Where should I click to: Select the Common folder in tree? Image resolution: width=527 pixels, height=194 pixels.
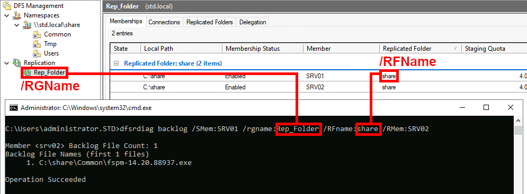click(x=58, y=34)
